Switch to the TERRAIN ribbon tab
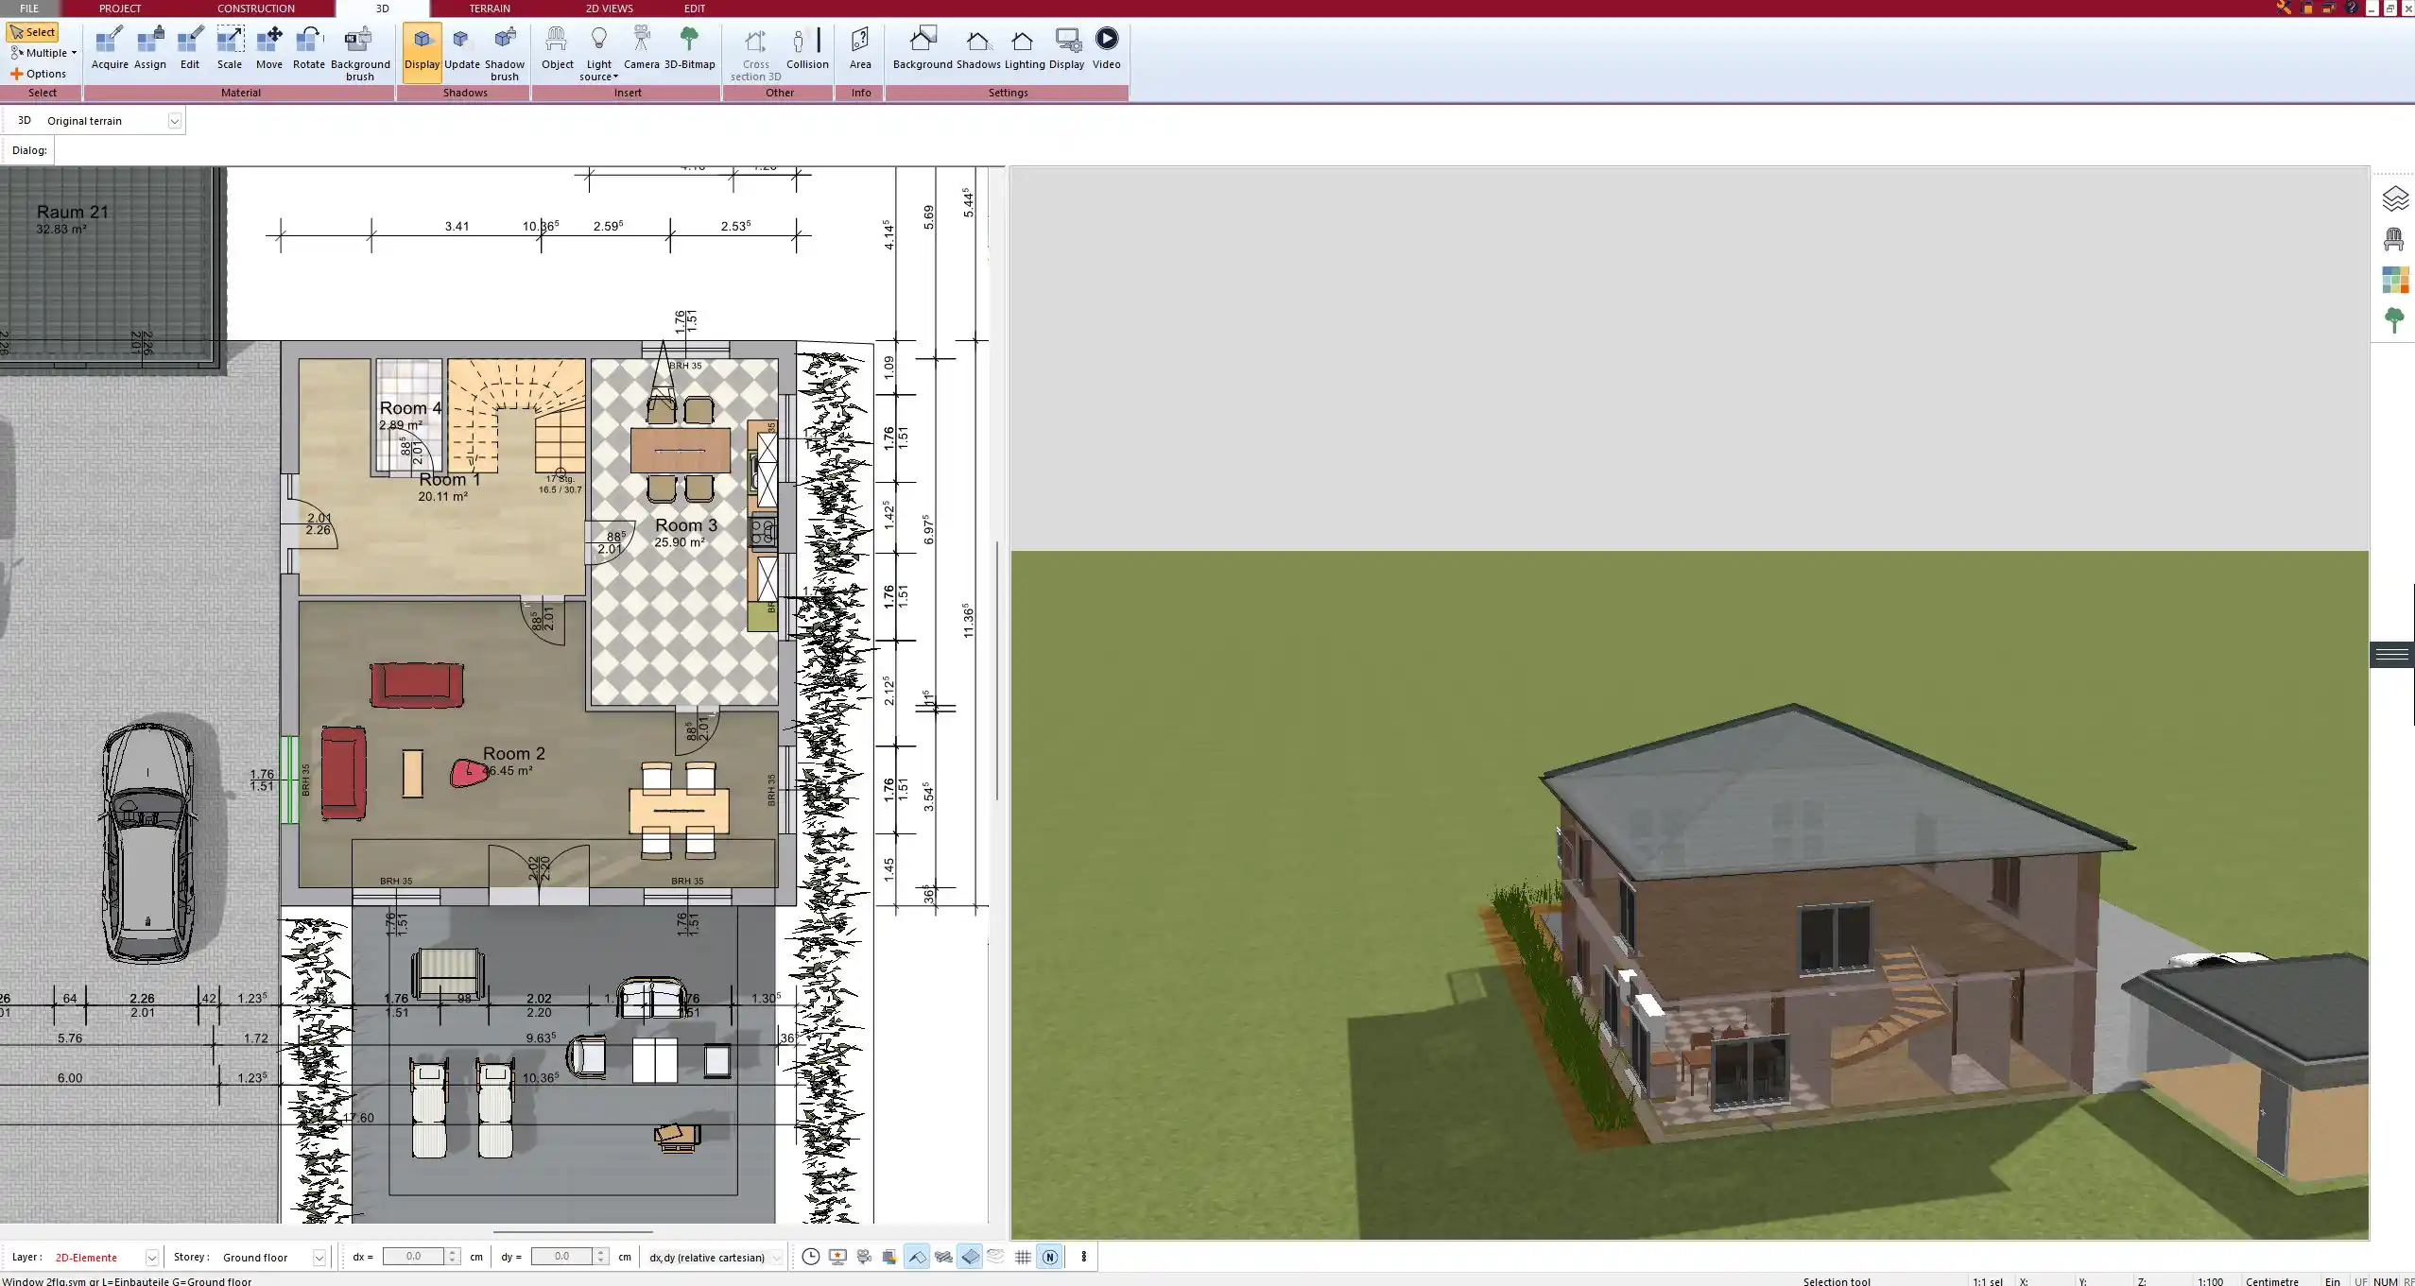This screenshot has width=2415, height=1286. (488, 8)
